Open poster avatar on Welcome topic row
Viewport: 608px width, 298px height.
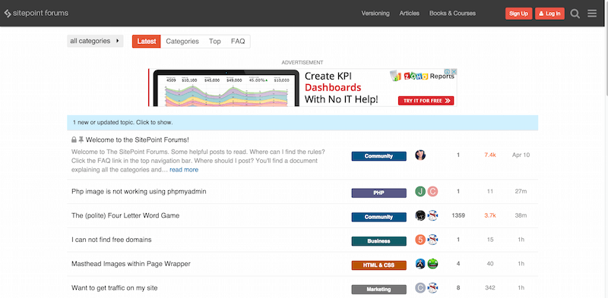click(x=420, y=155)
